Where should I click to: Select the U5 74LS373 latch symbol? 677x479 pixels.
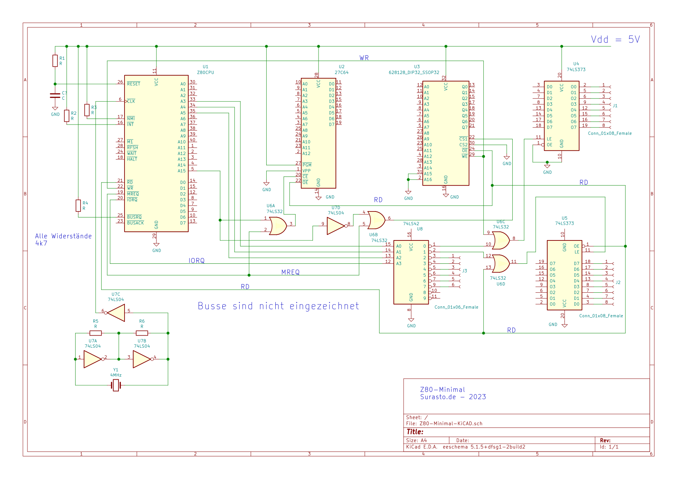(564, 275)
